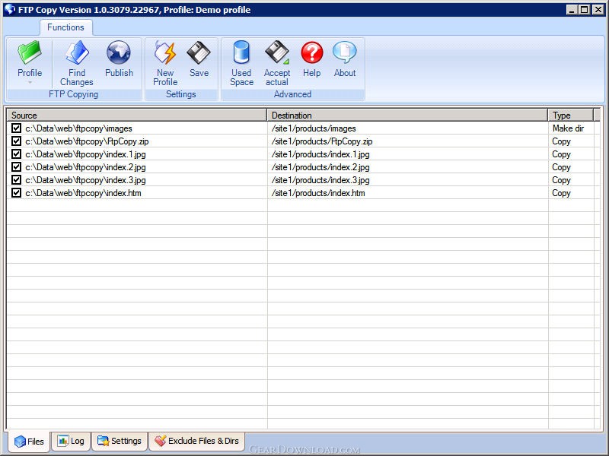Toggle the index.1.jpg row checkbox
Screen dimensions: 609x456
tap(16, 154)
